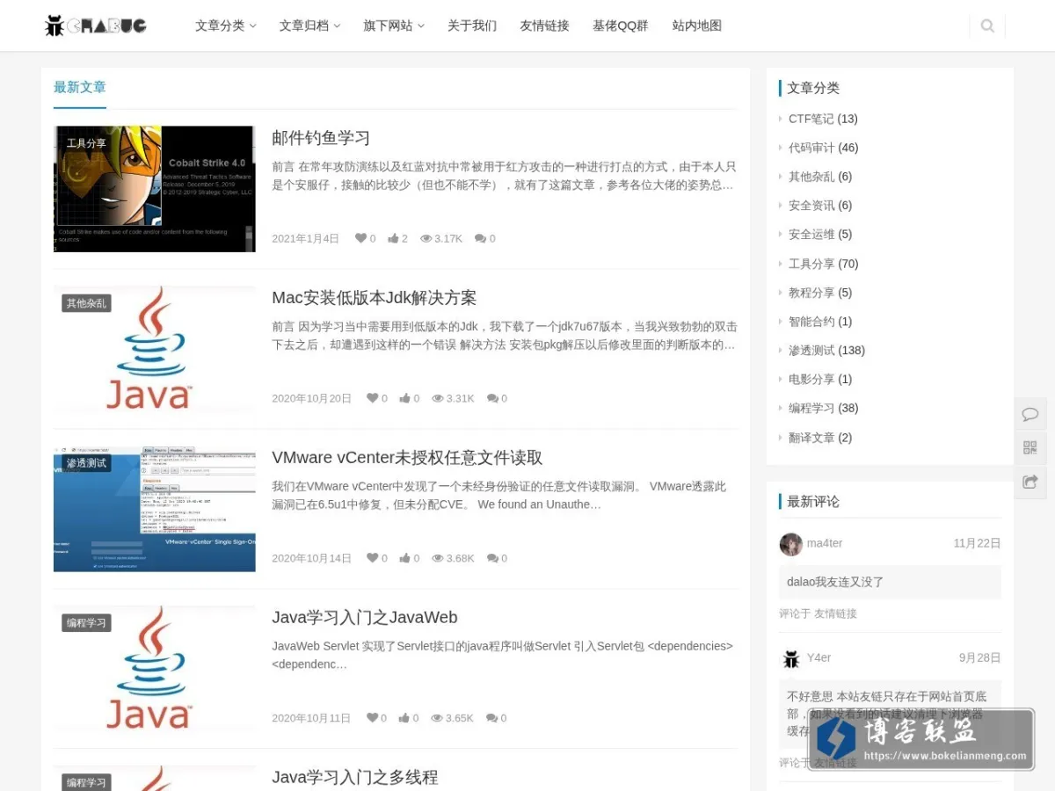Expand the 旗下网站 nav dropdown
Viewport: 1055px width, 791px height.
click(394, 25)
